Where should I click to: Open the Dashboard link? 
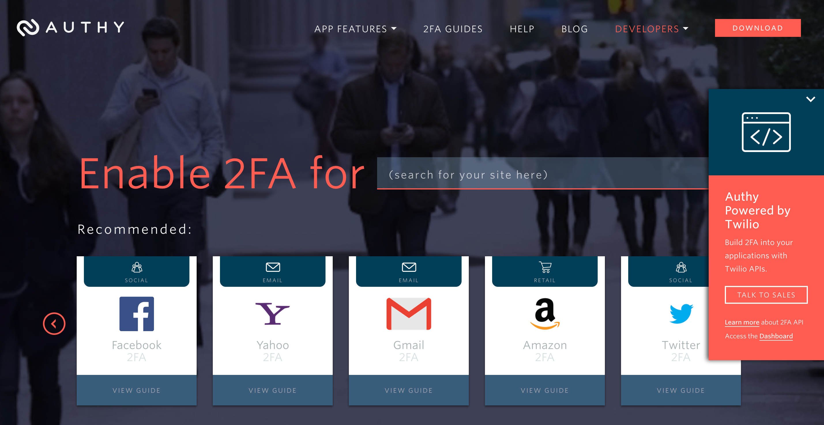click(x=776, y=336)
